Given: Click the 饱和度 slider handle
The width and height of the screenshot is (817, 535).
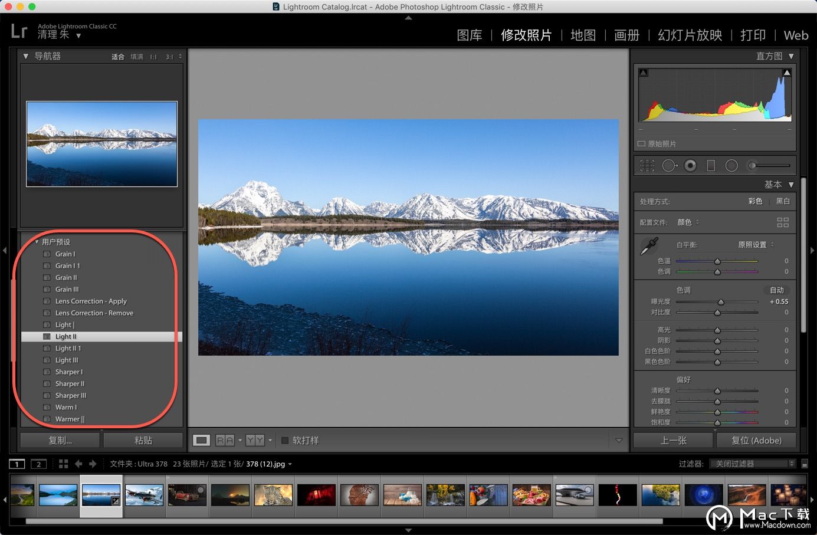Looking at the screenshot, I should pyautogui.click(x=717, y=423).
